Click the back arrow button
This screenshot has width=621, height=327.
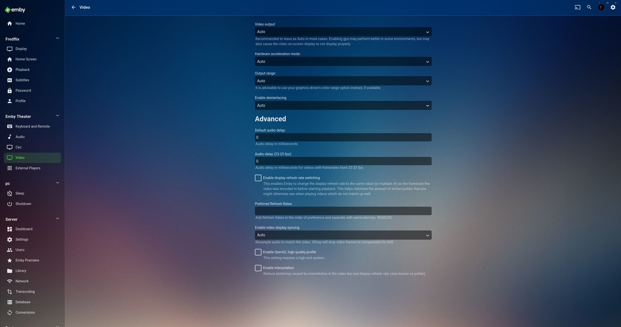[x=73, y=7]
